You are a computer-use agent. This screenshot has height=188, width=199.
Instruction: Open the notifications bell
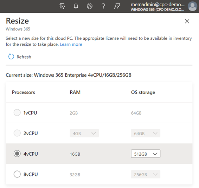(x=76, y=6)
